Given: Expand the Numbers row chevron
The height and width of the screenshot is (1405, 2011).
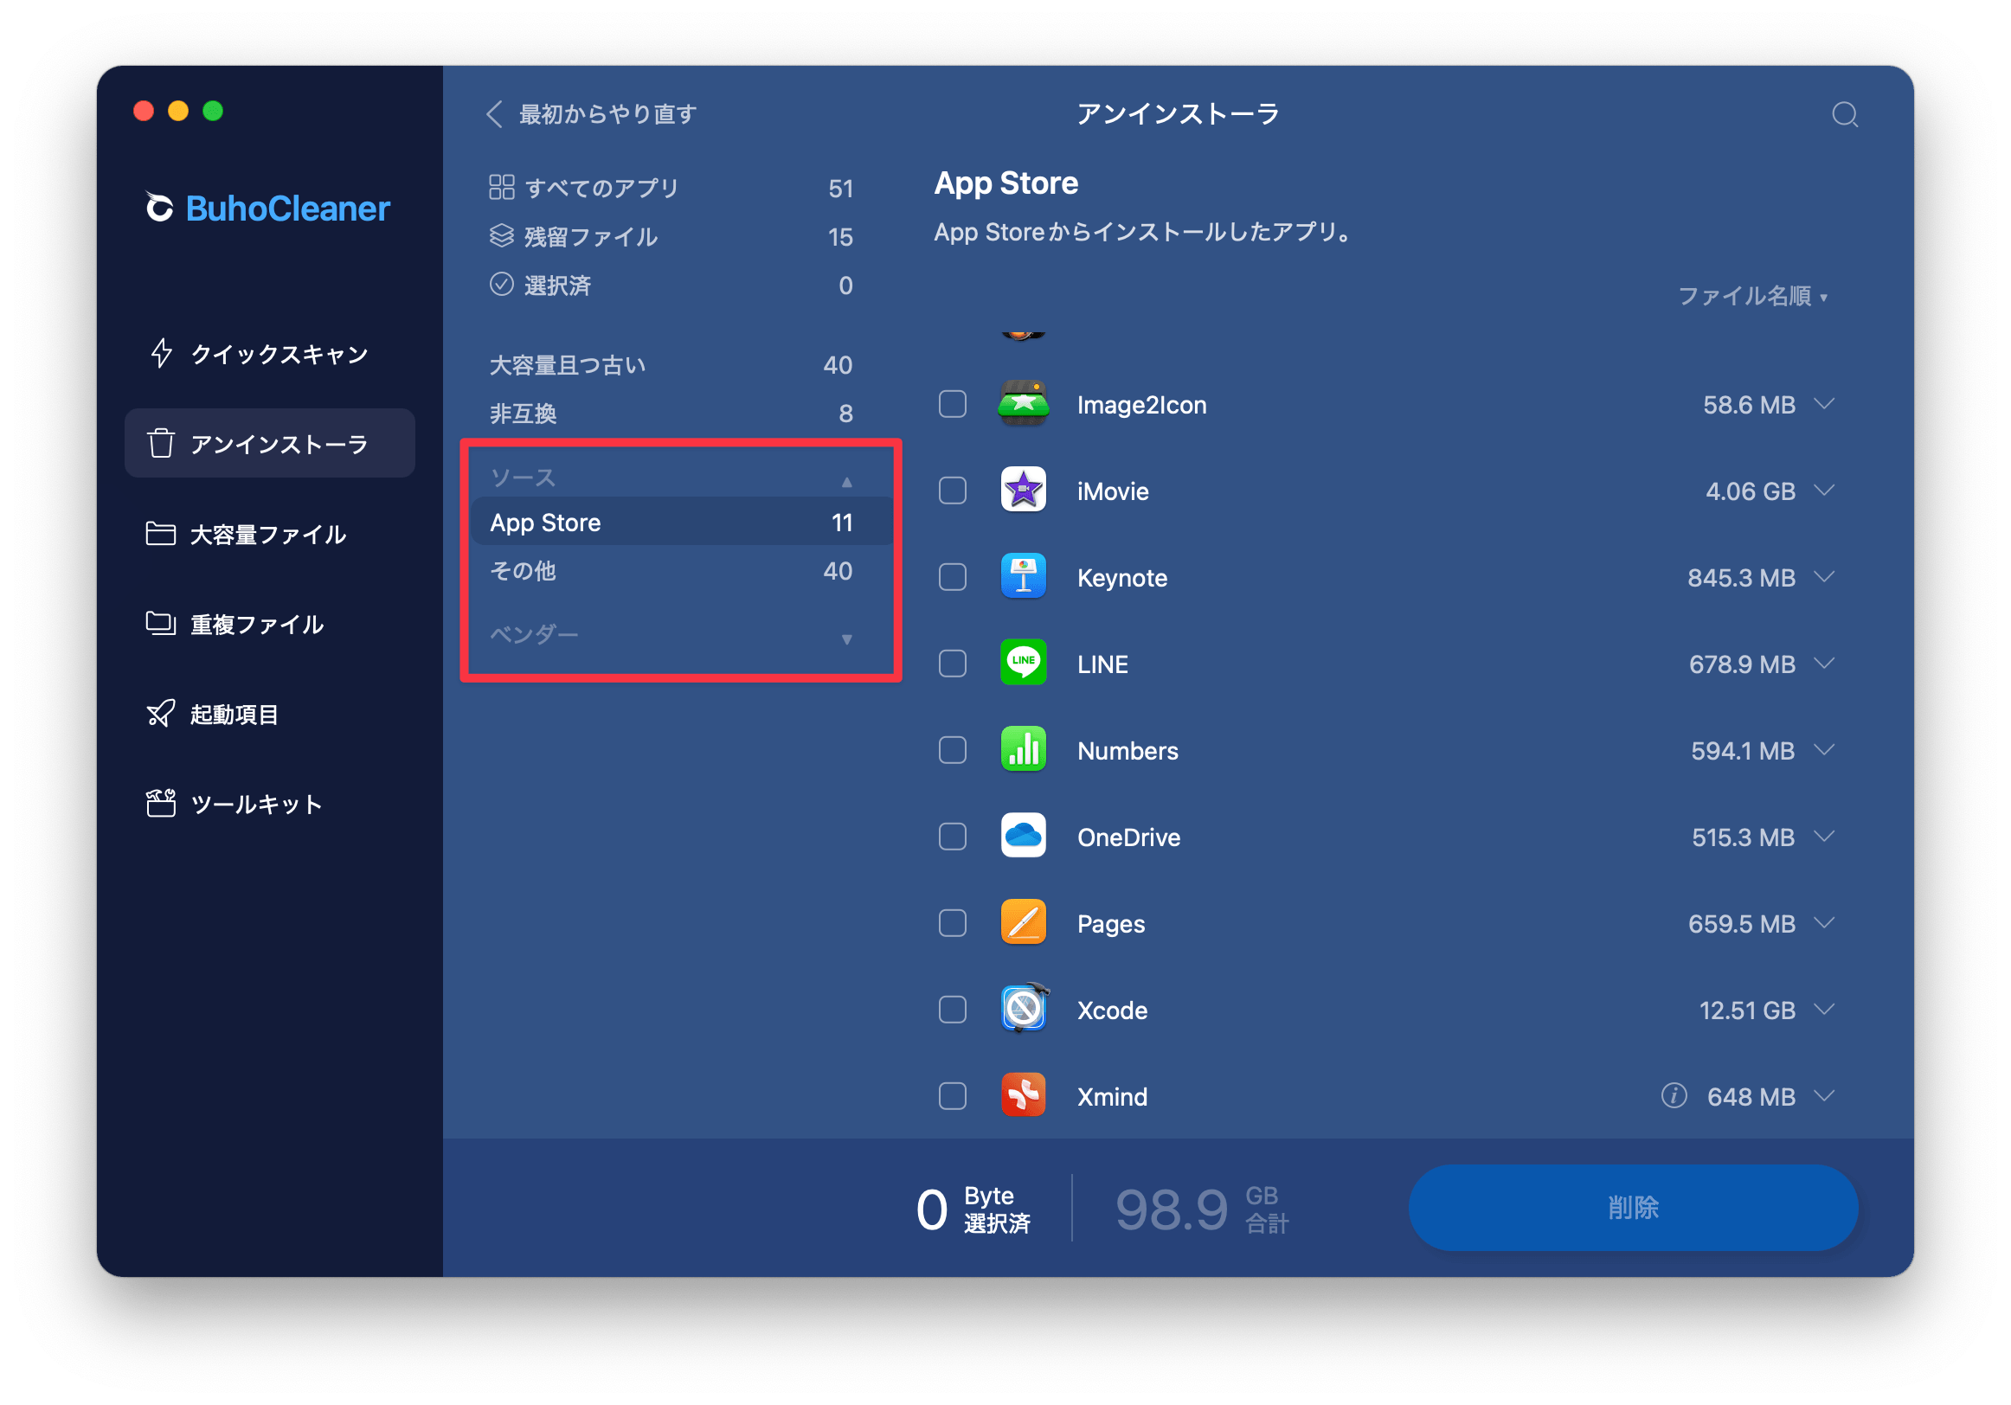Looking at the screenshot, I should pos(1823,750).
